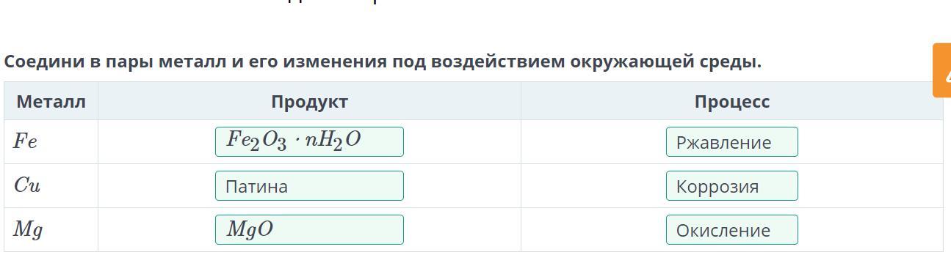The image size is (951, 274).
Task: Click the Коррозия process tile
Action: pos(732,185)
